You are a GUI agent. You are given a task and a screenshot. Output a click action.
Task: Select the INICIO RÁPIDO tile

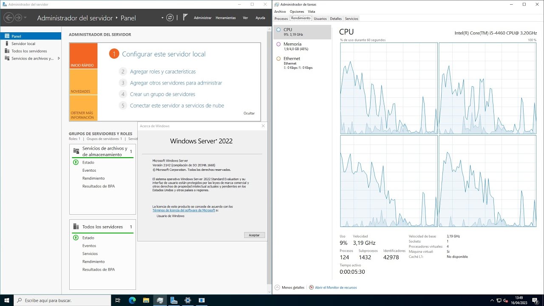83,56
